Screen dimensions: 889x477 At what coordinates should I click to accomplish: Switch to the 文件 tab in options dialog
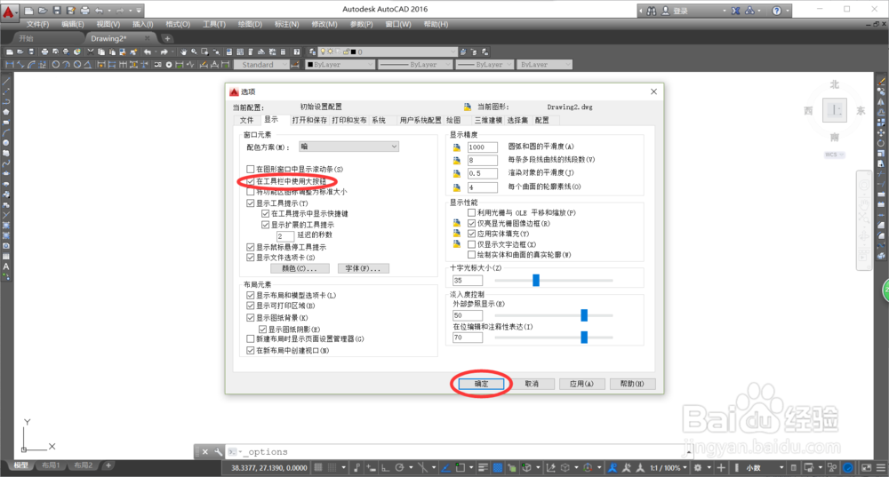(246, 120)
